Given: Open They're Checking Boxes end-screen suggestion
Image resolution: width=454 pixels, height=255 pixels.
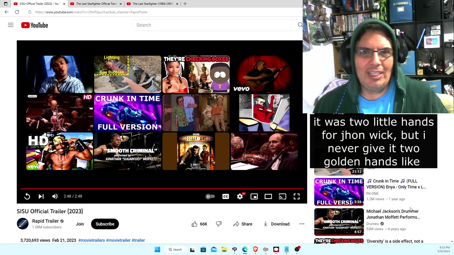Looking at the screenshot, I should coord(196,74).
